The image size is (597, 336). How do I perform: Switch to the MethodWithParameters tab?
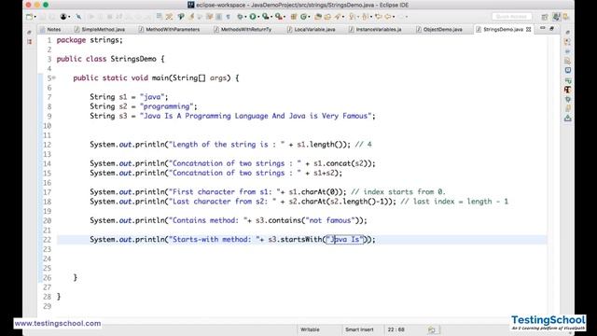169,29
